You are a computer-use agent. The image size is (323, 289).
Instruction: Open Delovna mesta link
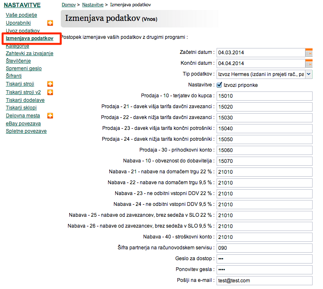(x=23, y=116)
